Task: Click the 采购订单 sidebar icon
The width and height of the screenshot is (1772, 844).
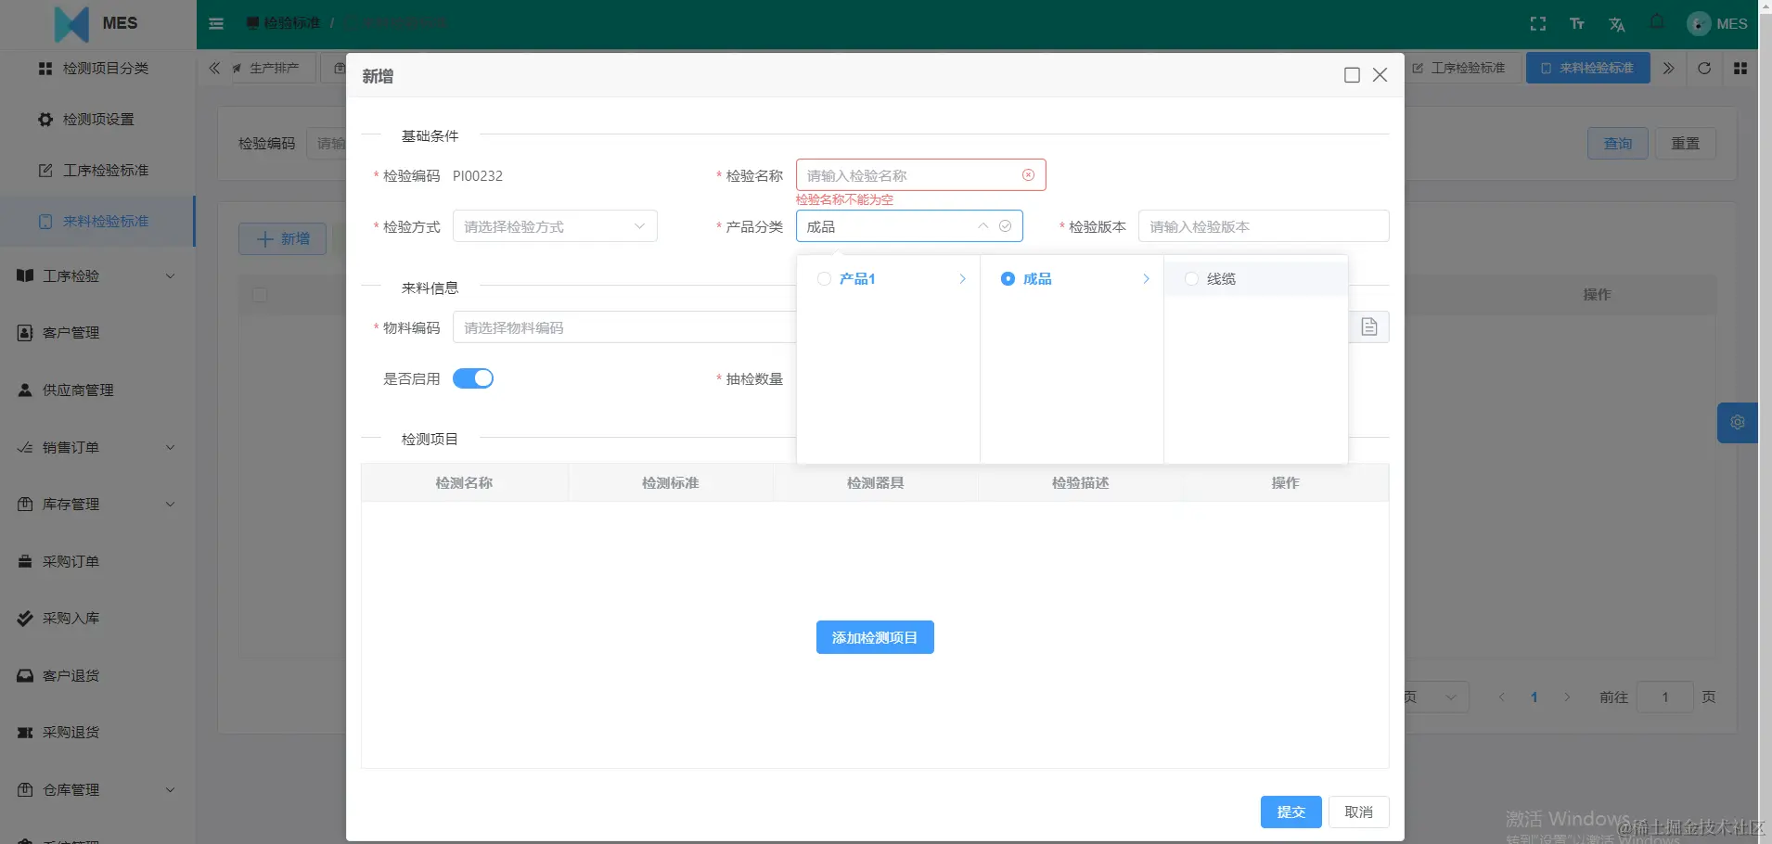Action: point(25,562)
